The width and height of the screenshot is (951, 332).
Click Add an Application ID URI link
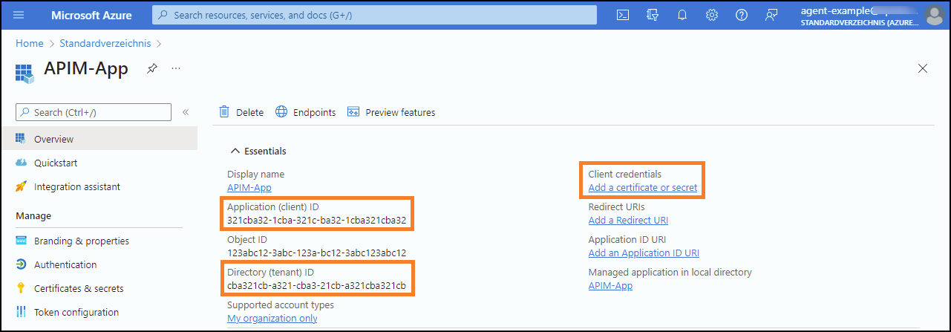[644, 253]
